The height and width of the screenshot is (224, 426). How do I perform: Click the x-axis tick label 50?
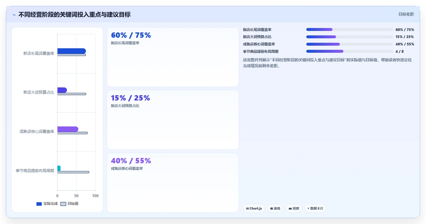click(x=76, y=196)
